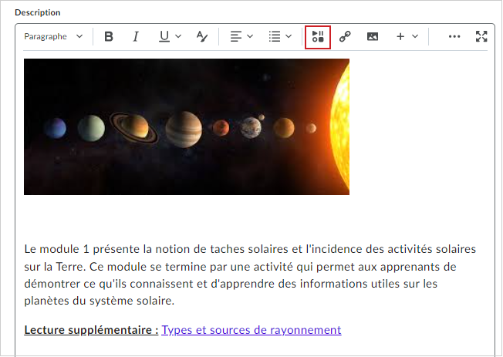The width and height of the screenshot is (503, 357).
Task: Open underline options dropdown arrow
Action: coord(178,36)
